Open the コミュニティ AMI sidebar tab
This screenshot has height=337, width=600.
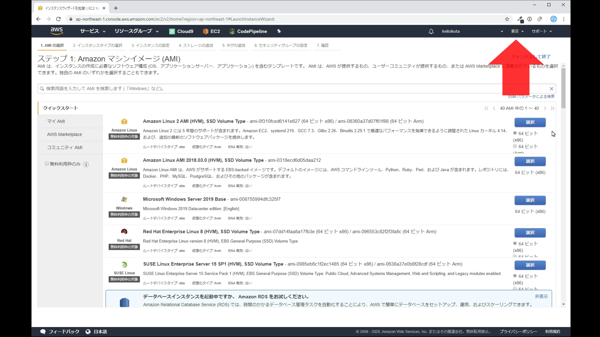tap(70, 148)
